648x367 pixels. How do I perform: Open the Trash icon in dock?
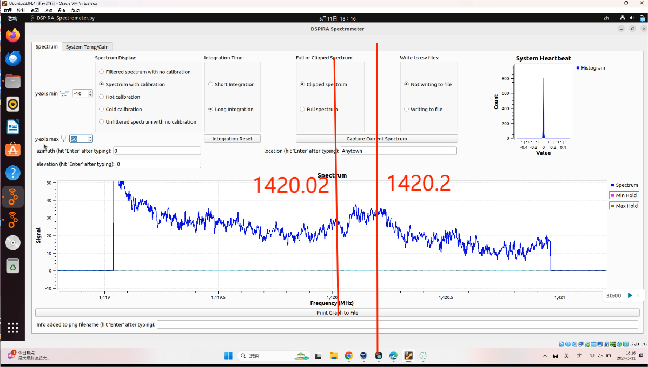tap(13, 266)
